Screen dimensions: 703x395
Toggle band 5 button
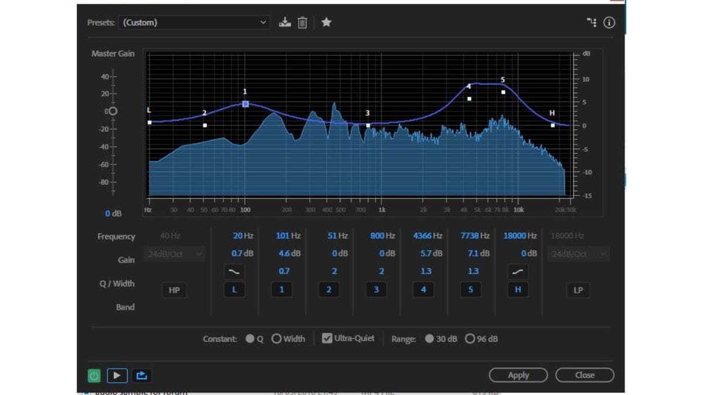pos(470,290)
